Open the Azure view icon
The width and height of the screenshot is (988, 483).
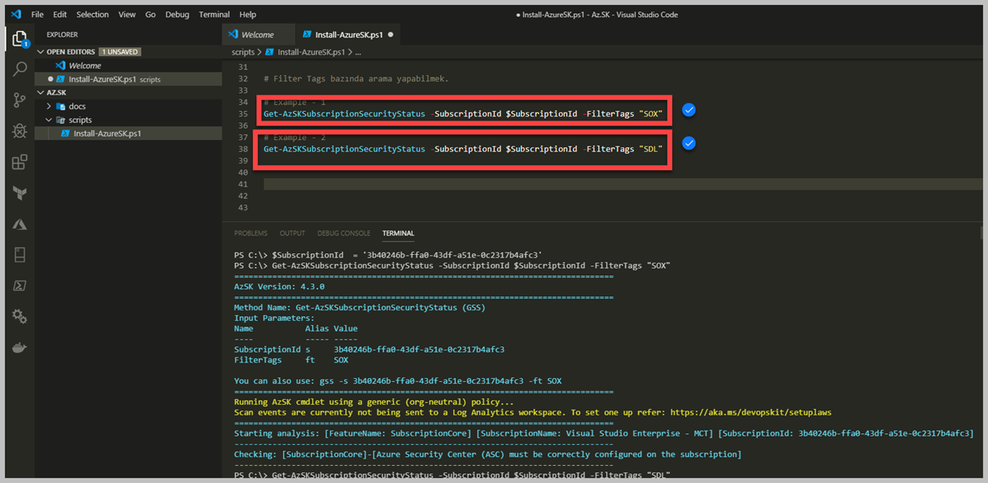tap(20, 224)
